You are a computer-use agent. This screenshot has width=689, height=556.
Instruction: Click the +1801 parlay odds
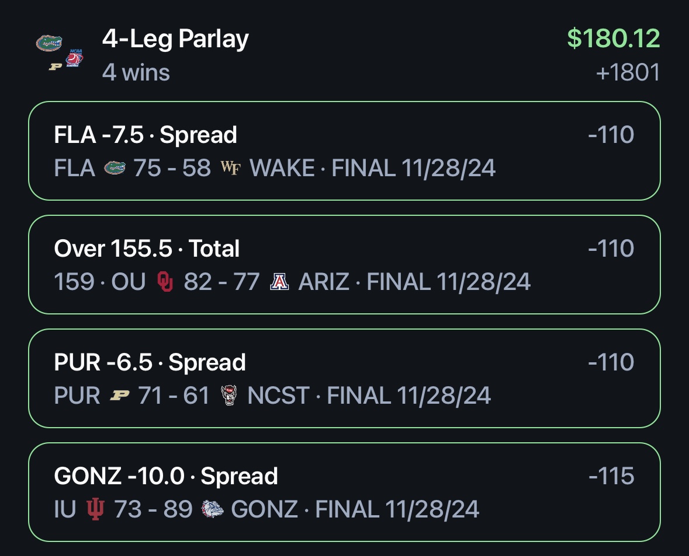(x=628, y=72)
